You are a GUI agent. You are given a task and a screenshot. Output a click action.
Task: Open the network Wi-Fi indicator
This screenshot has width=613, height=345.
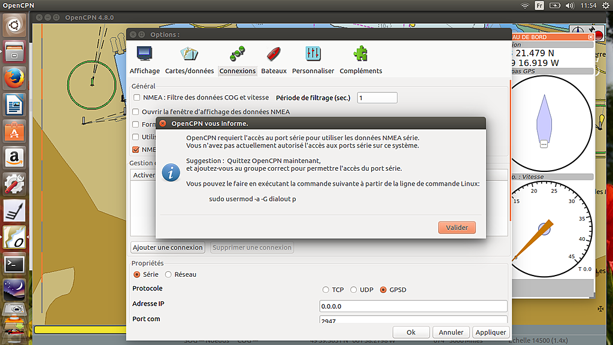524,5
